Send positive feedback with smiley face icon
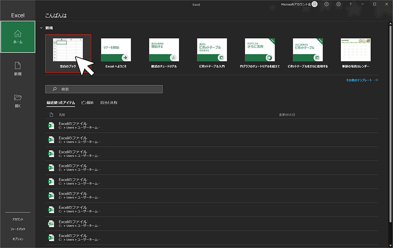 (x=326, y=4)
